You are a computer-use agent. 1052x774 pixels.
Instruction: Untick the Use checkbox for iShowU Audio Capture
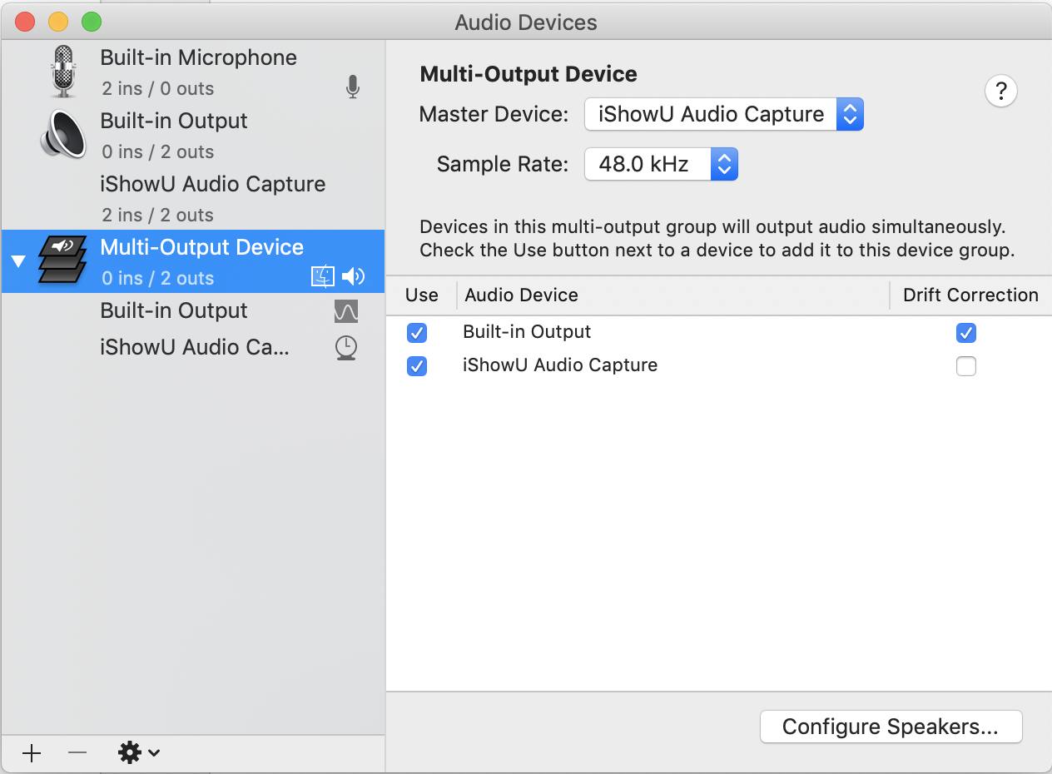(417, 366)
